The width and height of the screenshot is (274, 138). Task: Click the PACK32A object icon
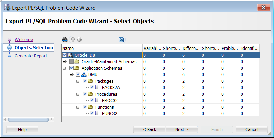97,87
